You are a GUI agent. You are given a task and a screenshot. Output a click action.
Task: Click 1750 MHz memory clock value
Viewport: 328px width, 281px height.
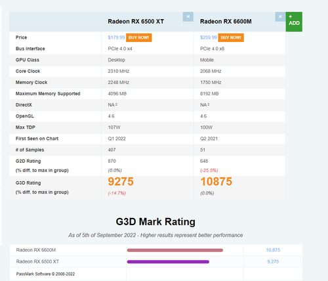211,83
